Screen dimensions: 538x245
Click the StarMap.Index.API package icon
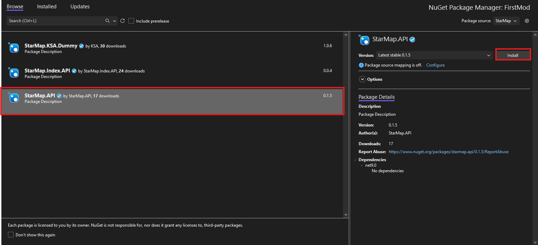pos(14,73)
